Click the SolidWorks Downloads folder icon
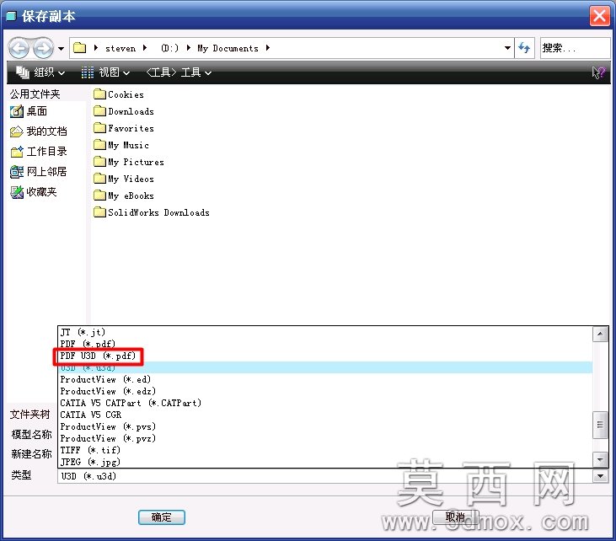This screenshot has width=616, height=541. tap(99, 212)
